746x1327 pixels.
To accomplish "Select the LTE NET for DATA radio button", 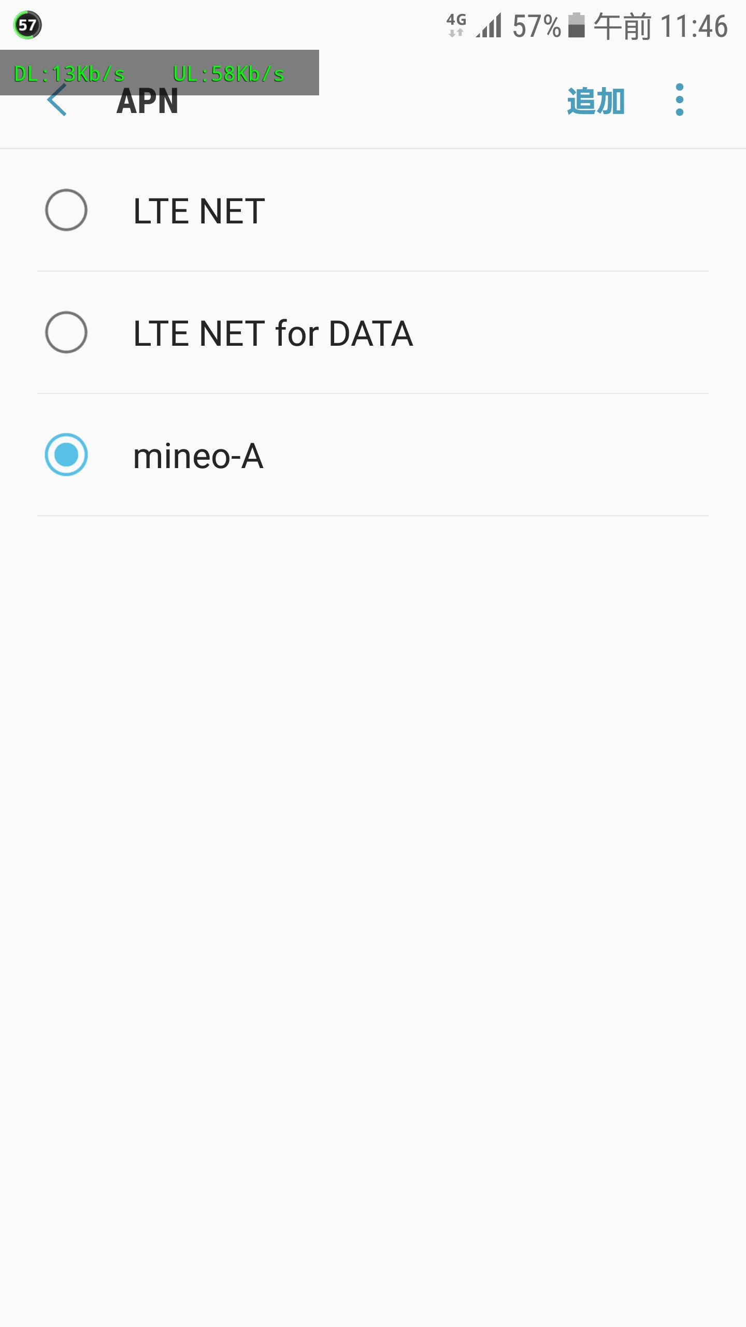I will pyautogui.click(x=66, y=332).
